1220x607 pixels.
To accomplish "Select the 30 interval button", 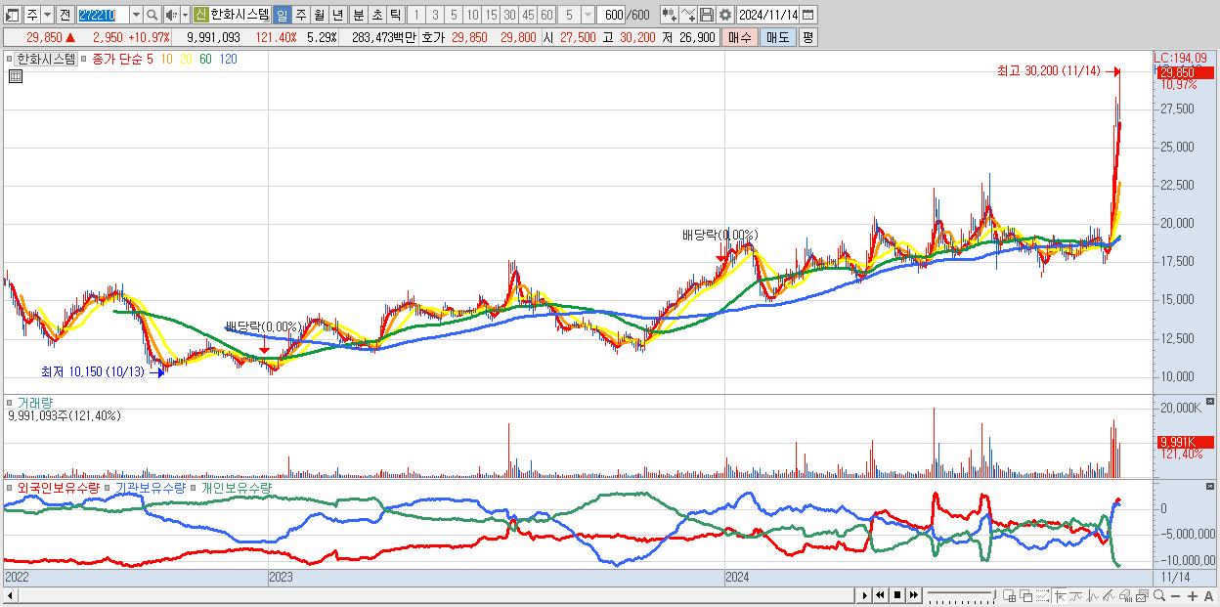I will 509,15.
